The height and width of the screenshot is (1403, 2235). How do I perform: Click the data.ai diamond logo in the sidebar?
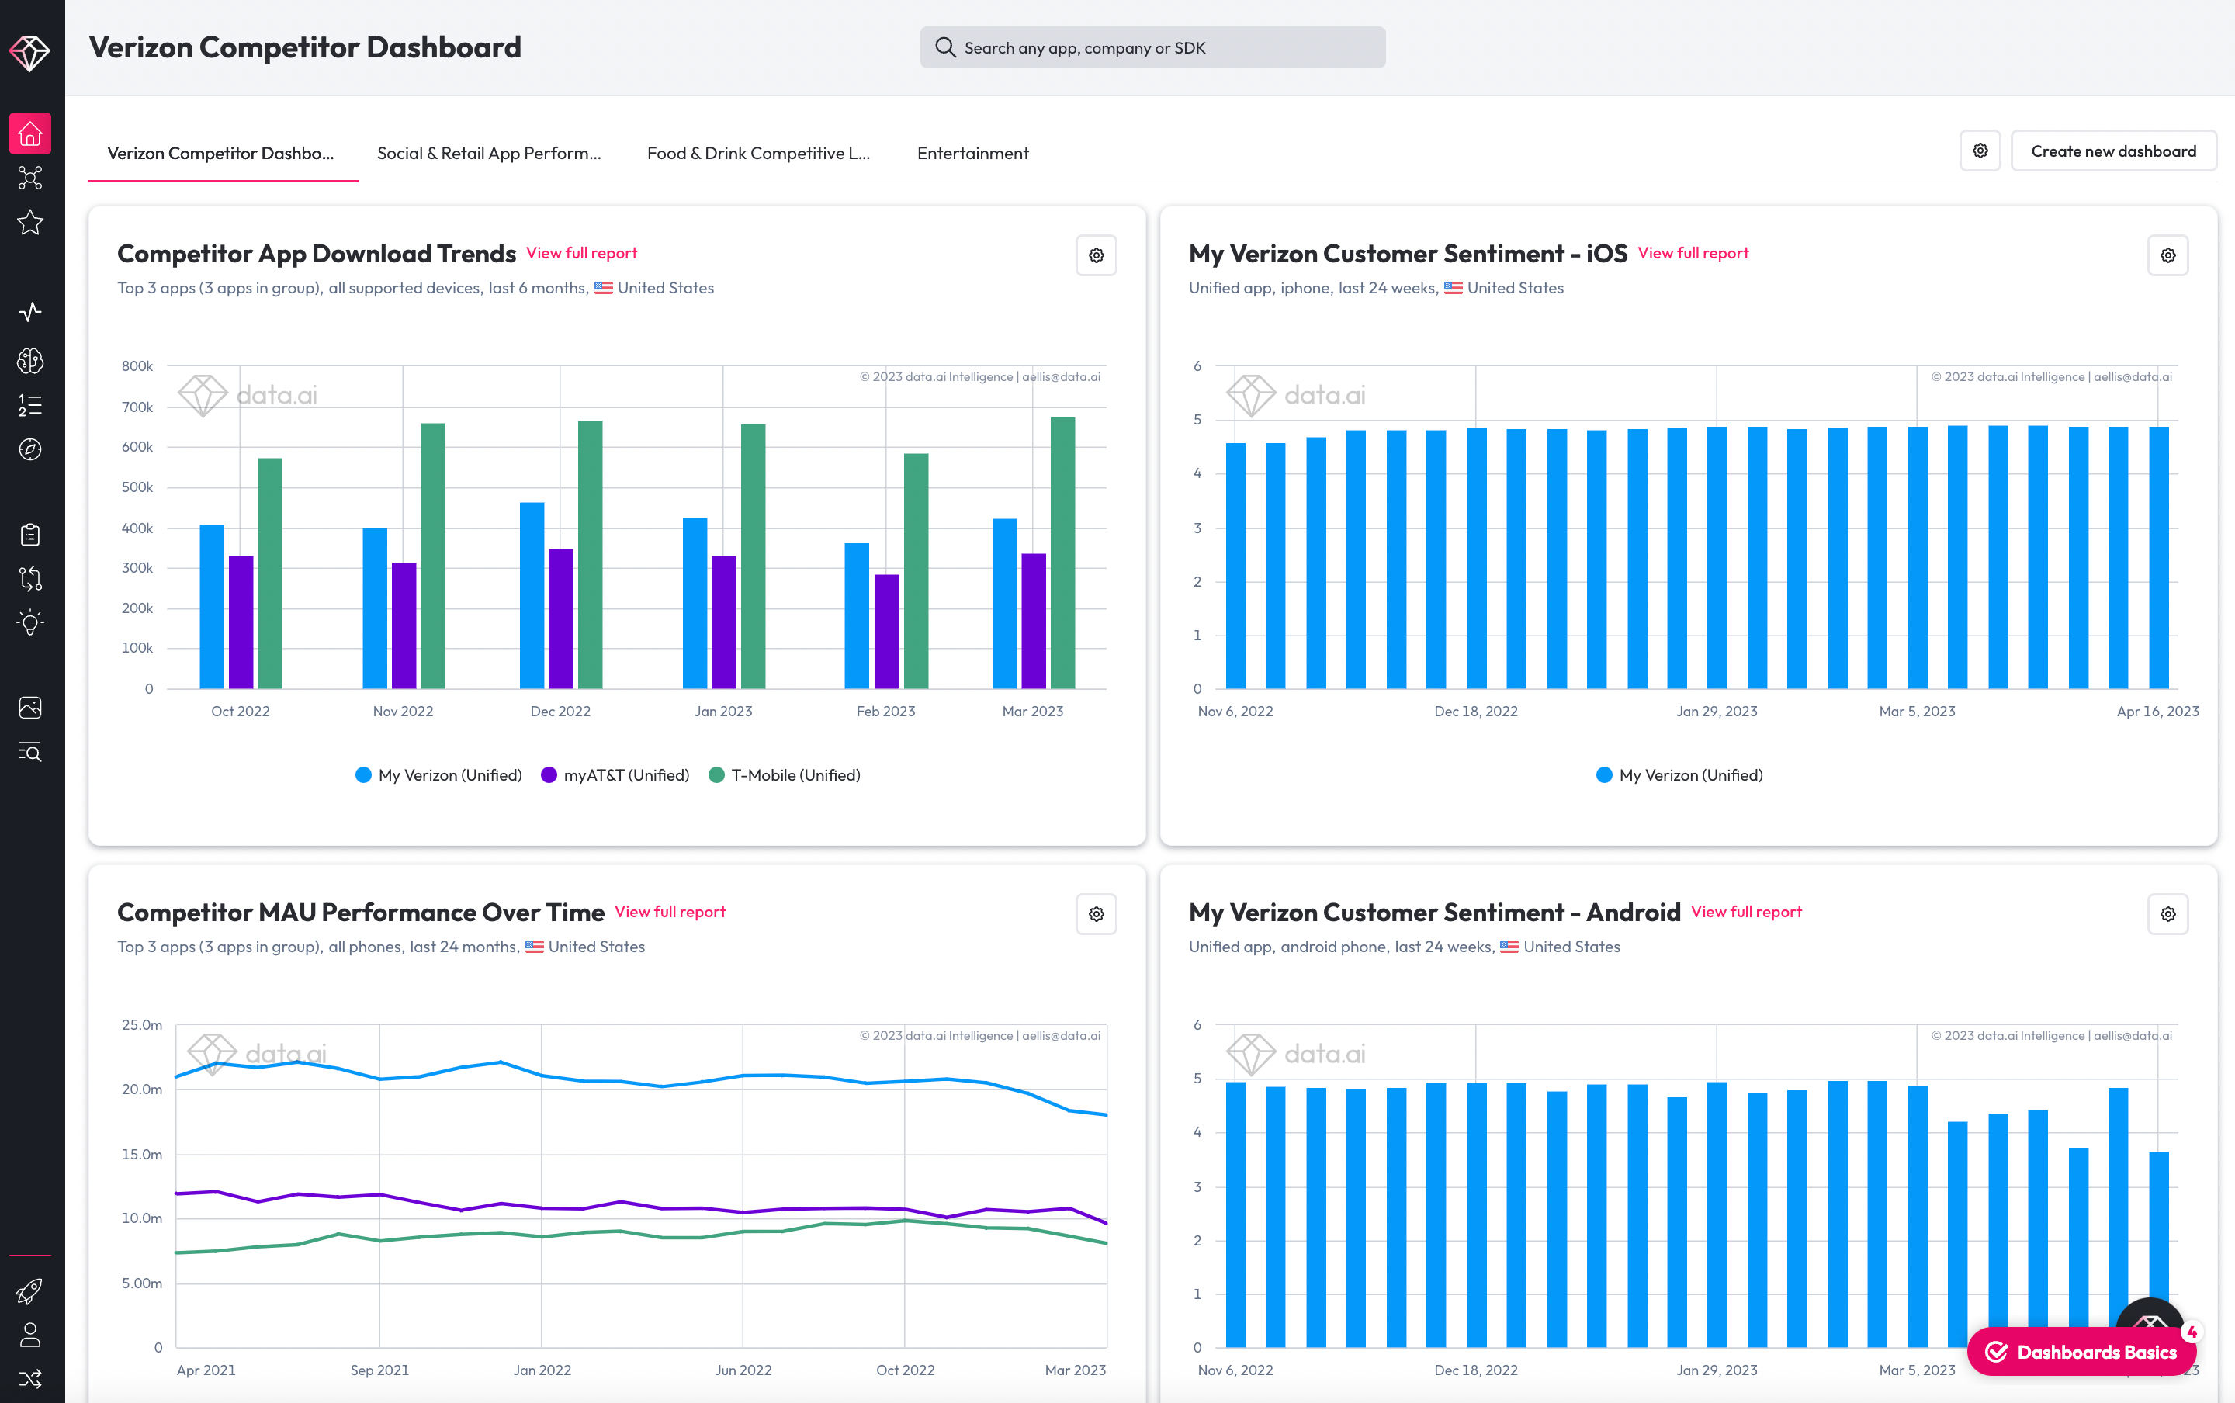click(29, 53)
